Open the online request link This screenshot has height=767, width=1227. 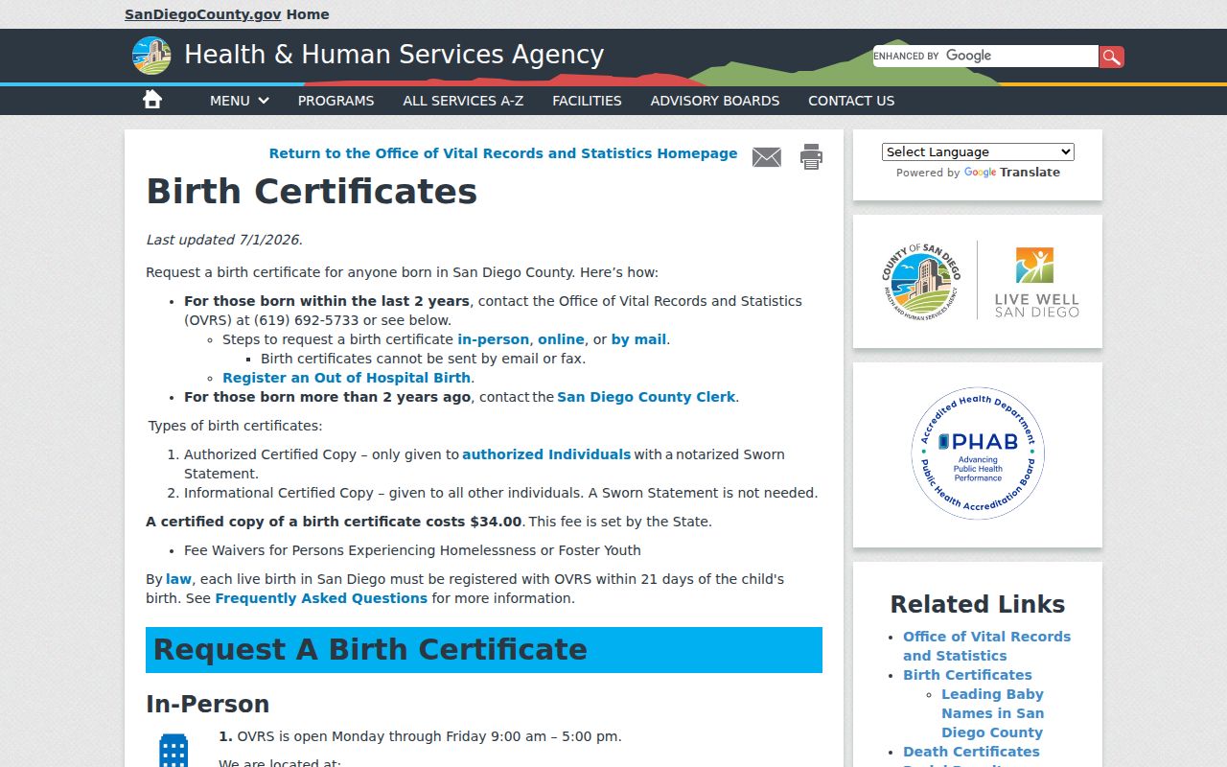point(561,339)
